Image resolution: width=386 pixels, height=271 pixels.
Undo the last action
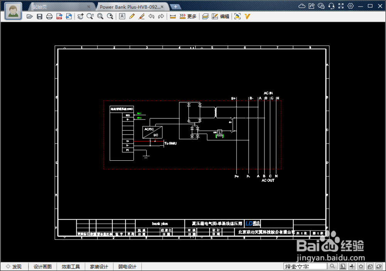(x=151, y=17)
